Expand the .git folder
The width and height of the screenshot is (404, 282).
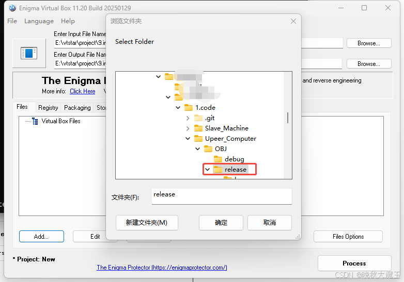(188, 118)
